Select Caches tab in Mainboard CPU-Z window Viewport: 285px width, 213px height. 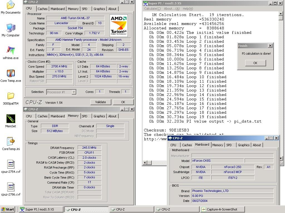187,145
